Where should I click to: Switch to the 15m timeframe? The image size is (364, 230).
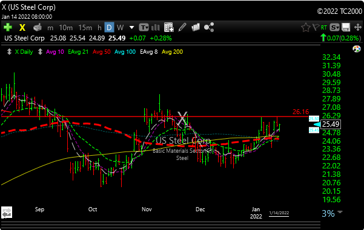pyautogui.click(x=85, y=28)
